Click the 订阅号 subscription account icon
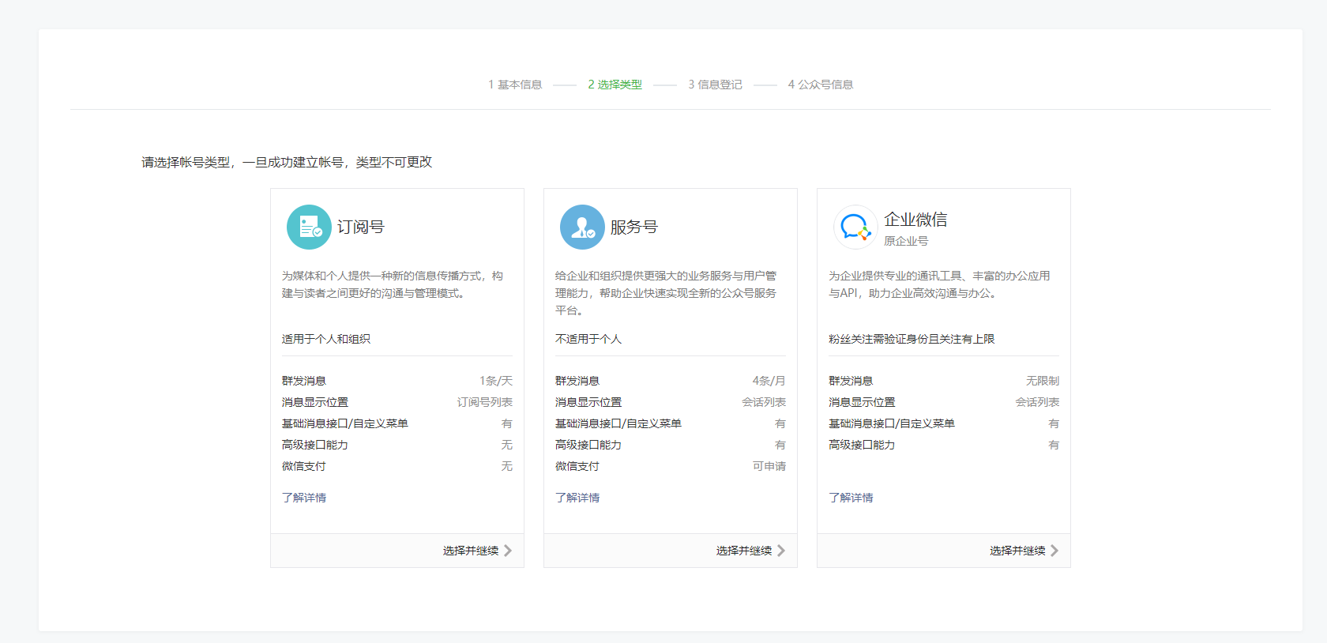 click(309, 227)
